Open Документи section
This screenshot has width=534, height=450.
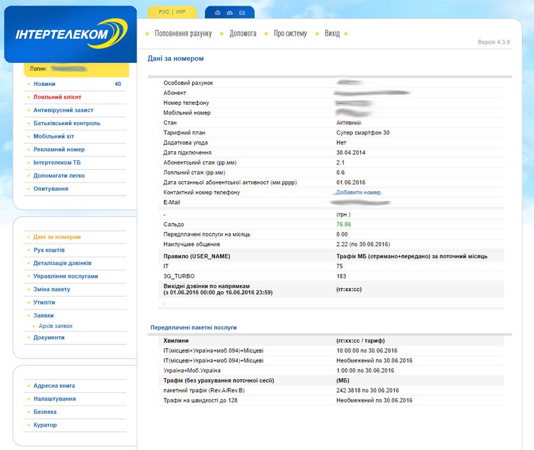[x=49, y=337]
